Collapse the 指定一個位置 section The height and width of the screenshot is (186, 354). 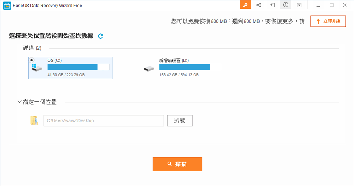pos(19,102)
